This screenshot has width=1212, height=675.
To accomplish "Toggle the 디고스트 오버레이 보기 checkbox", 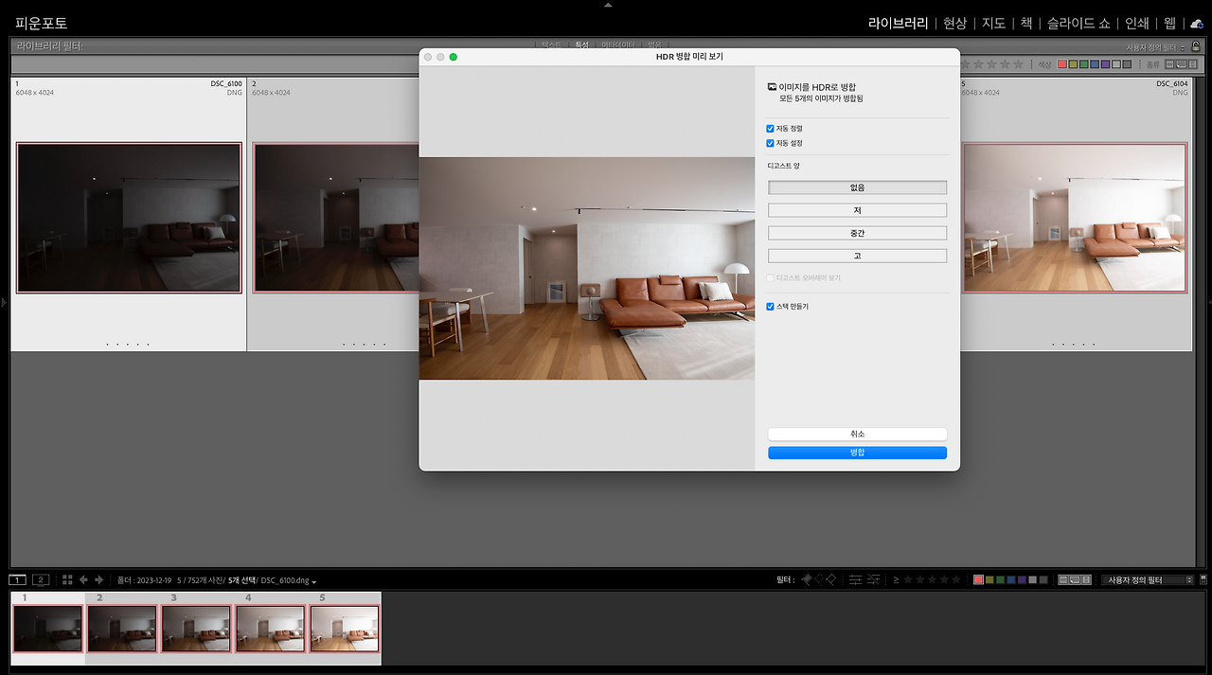I will (x=771, y=278).
